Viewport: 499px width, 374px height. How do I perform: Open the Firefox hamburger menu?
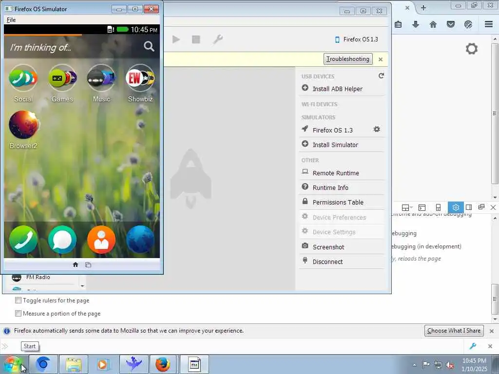click(489, 24)
